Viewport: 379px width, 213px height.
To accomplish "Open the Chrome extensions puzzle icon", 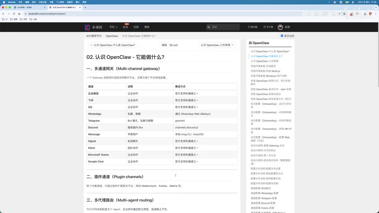I will (x=358, y=14).
